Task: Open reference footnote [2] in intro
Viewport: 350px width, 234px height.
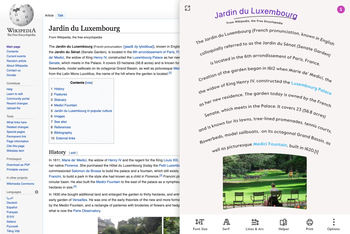Action: (170, 73)
